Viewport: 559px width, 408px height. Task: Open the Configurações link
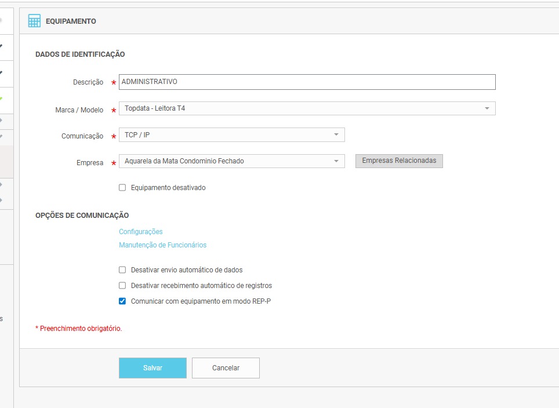point(141,232)
